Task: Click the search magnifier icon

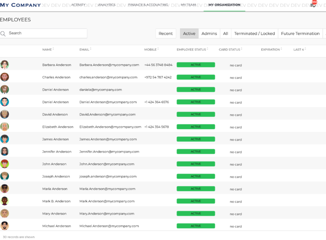Action: click(3, 33)
